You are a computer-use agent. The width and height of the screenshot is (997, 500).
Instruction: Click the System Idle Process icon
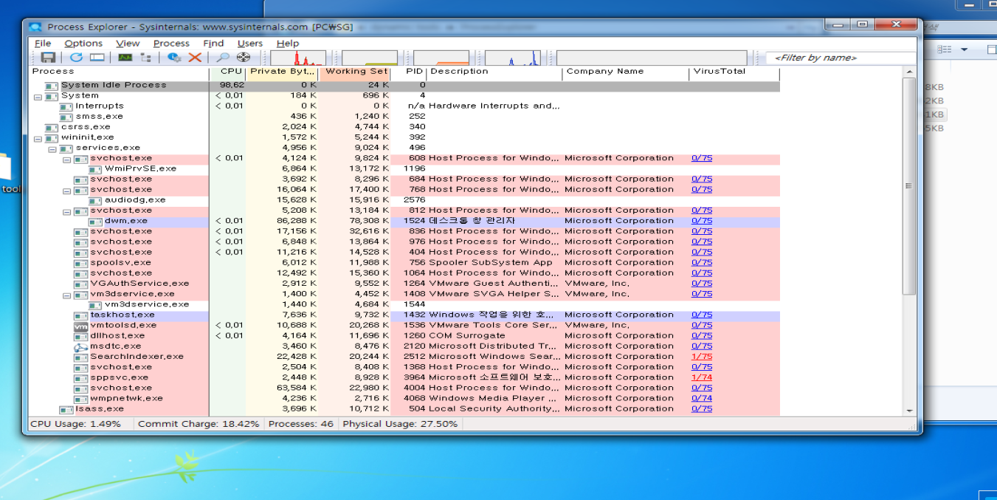pyautogui.click(x=52, y=86)
